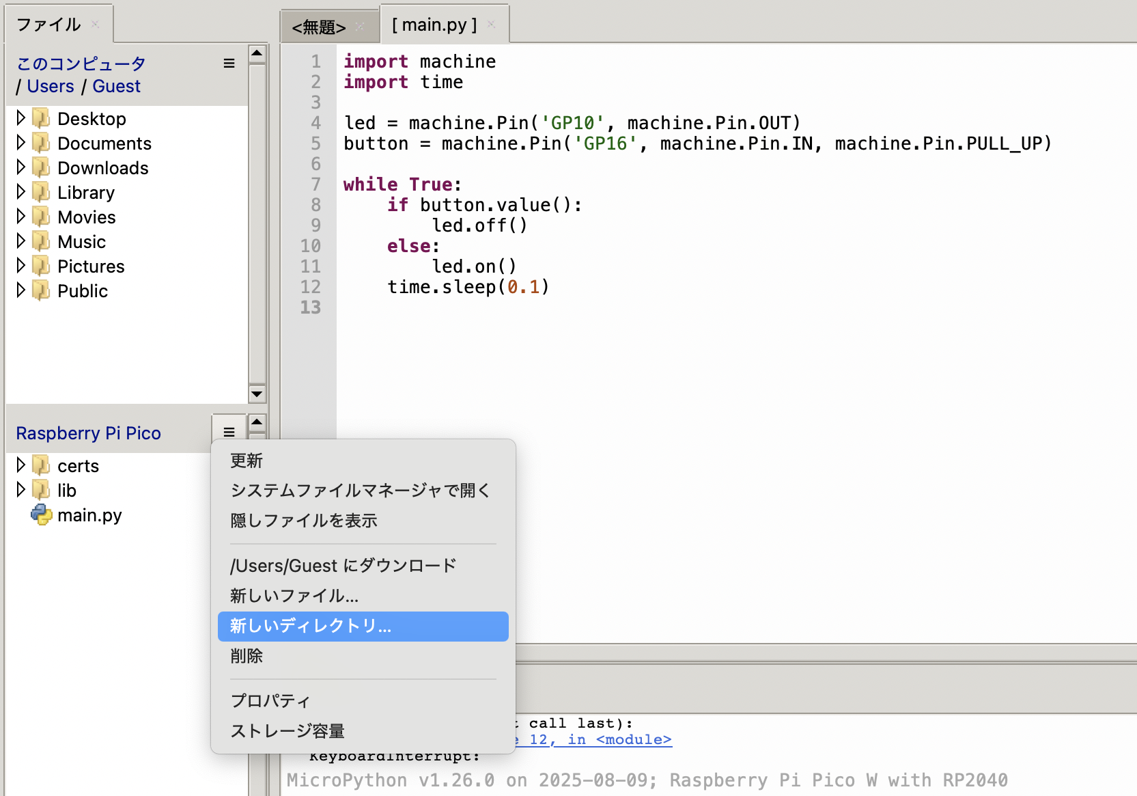Open the line 12 traceback link

tap(593, 740)
